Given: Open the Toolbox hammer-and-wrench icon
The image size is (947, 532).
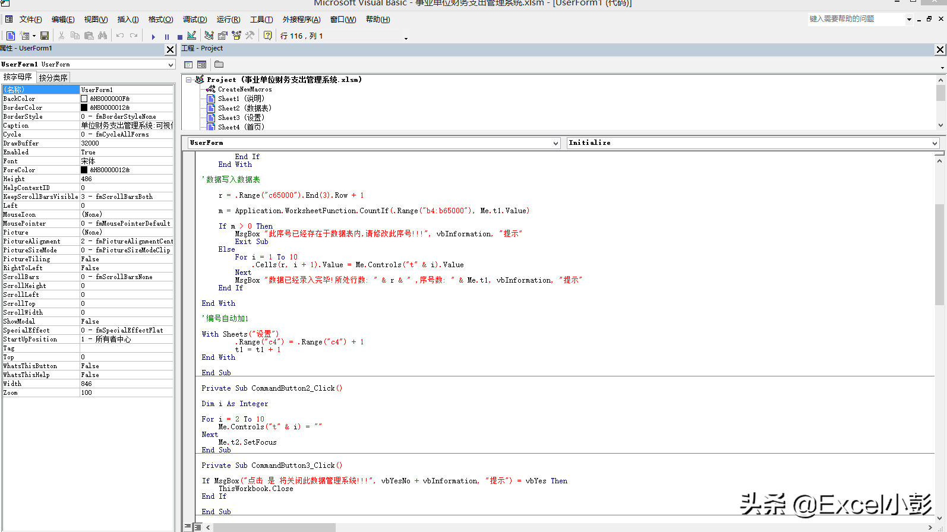Looking at the screenshot, I should pyautogui.click(x=250, y=36).
